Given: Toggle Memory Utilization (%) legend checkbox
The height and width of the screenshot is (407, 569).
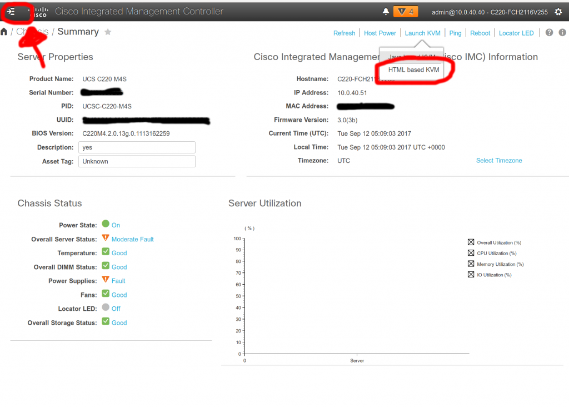Looking at the screenshot, I should [x=471, y=264].
